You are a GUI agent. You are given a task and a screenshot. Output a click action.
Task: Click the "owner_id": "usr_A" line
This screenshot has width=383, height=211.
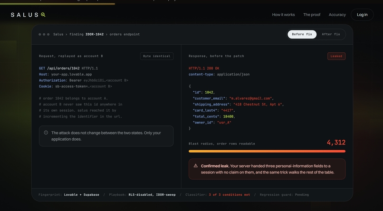pyautogui.click(x=212, y=123)
